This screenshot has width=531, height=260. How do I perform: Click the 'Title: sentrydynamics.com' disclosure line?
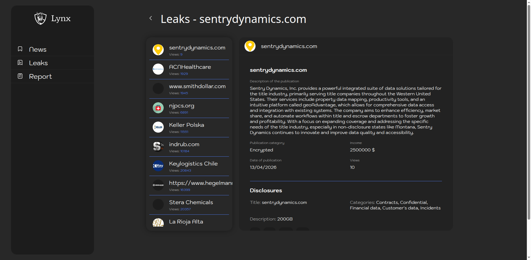click(278, 202)
